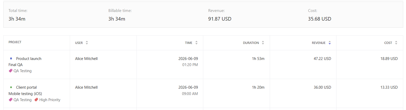This screenshot has width=406, height=110.
Task: Click pink QA Testing tag icon in Final QA row
Action: (x=11, y=71)
